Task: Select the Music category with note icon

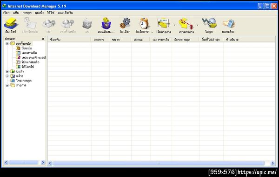Action: [33, 57]
